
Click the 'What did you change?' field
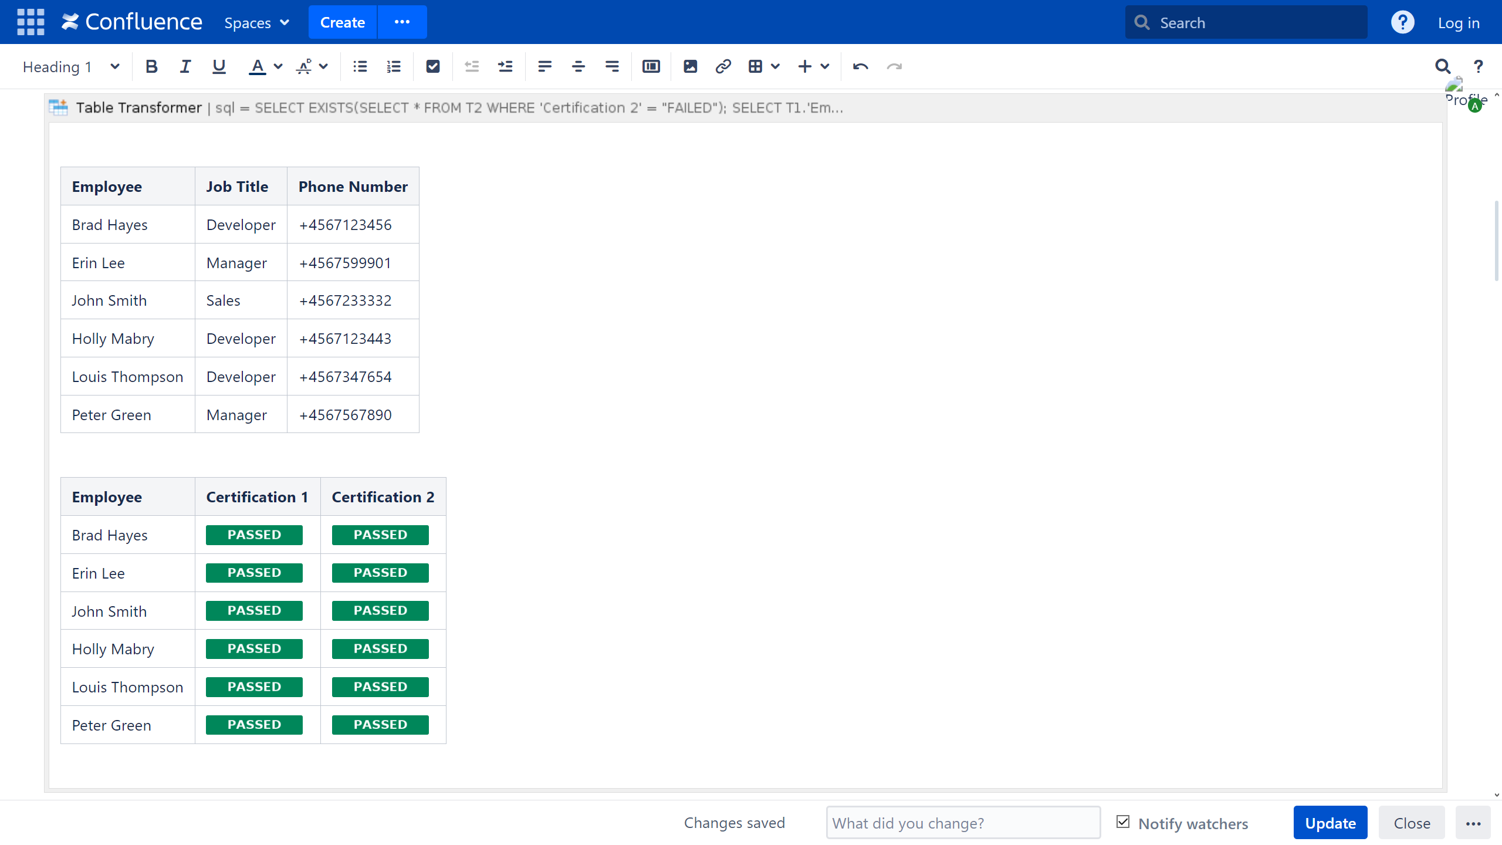pos(963,823)
